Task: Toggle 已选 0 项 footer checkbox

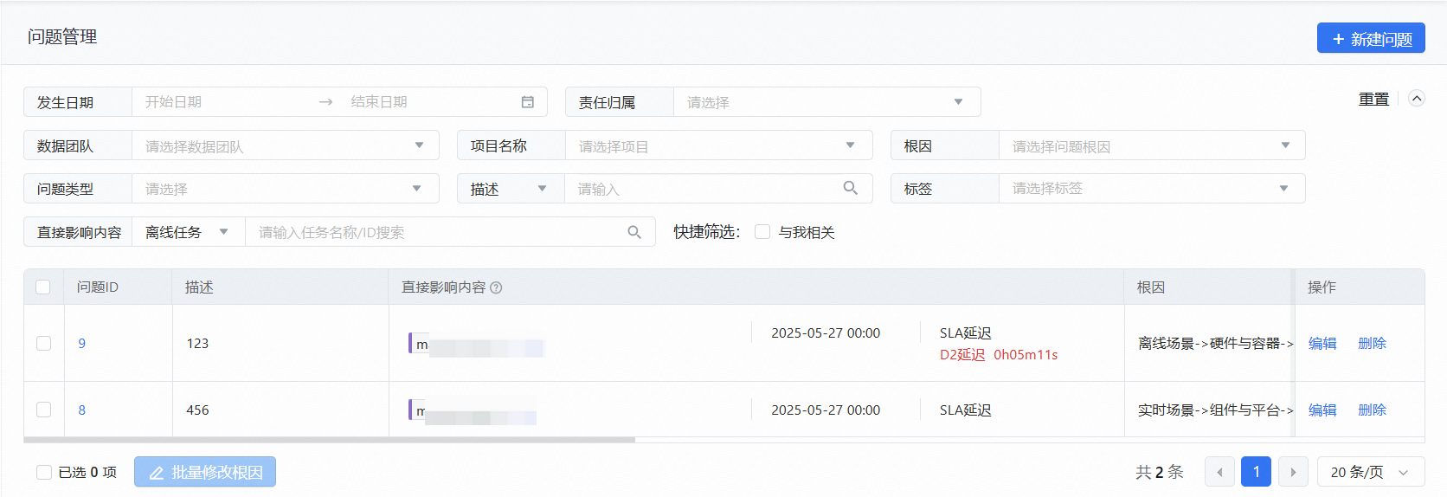Action: pos(43,472)
